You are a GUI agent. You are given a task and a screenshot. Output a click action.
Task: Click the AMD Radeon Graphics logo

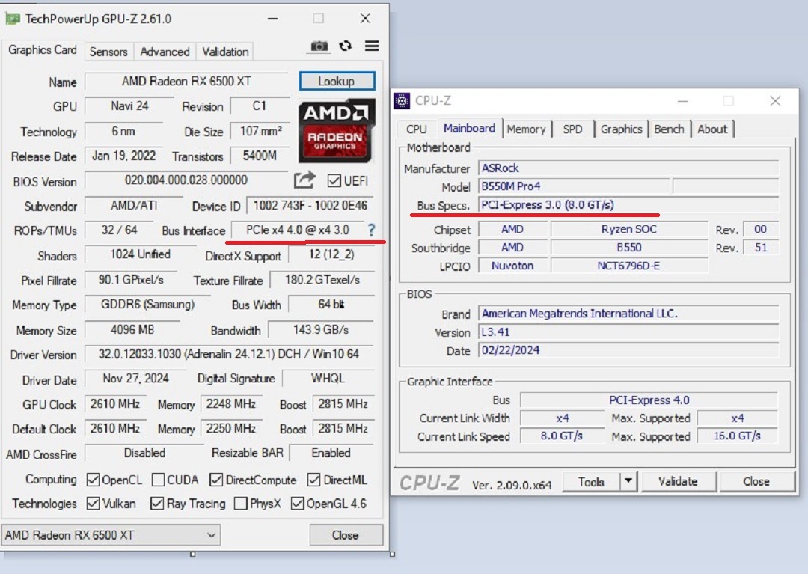337,131
